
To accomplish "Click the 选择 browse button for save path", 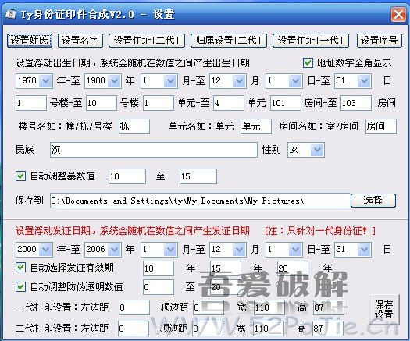I will tap(373, 201).
